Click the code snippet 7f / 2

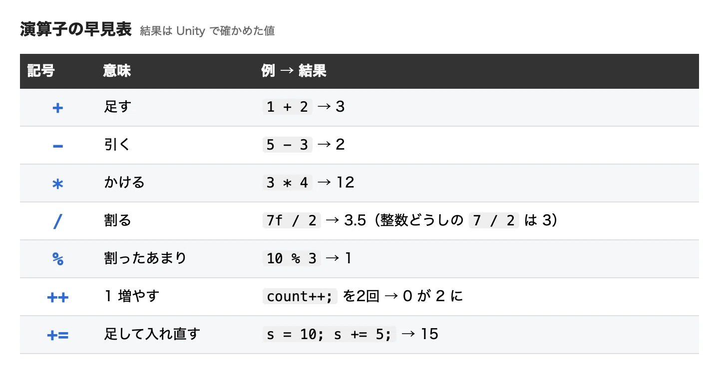coord(292,220)
